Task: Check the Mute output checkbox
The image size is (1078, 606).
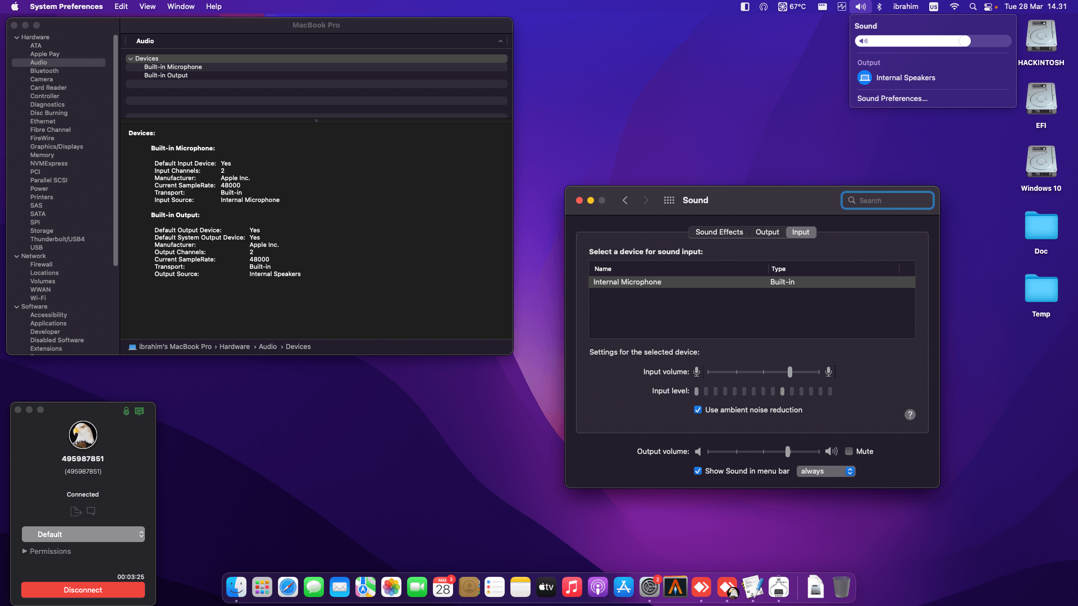Action: click(849, 452)
